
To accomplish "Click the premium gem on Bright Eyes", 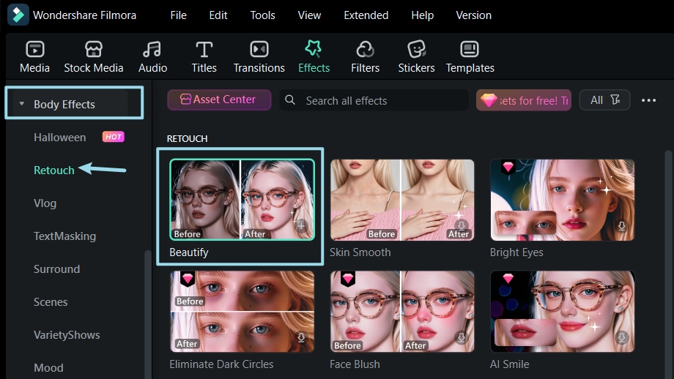I will pos(508,167).
